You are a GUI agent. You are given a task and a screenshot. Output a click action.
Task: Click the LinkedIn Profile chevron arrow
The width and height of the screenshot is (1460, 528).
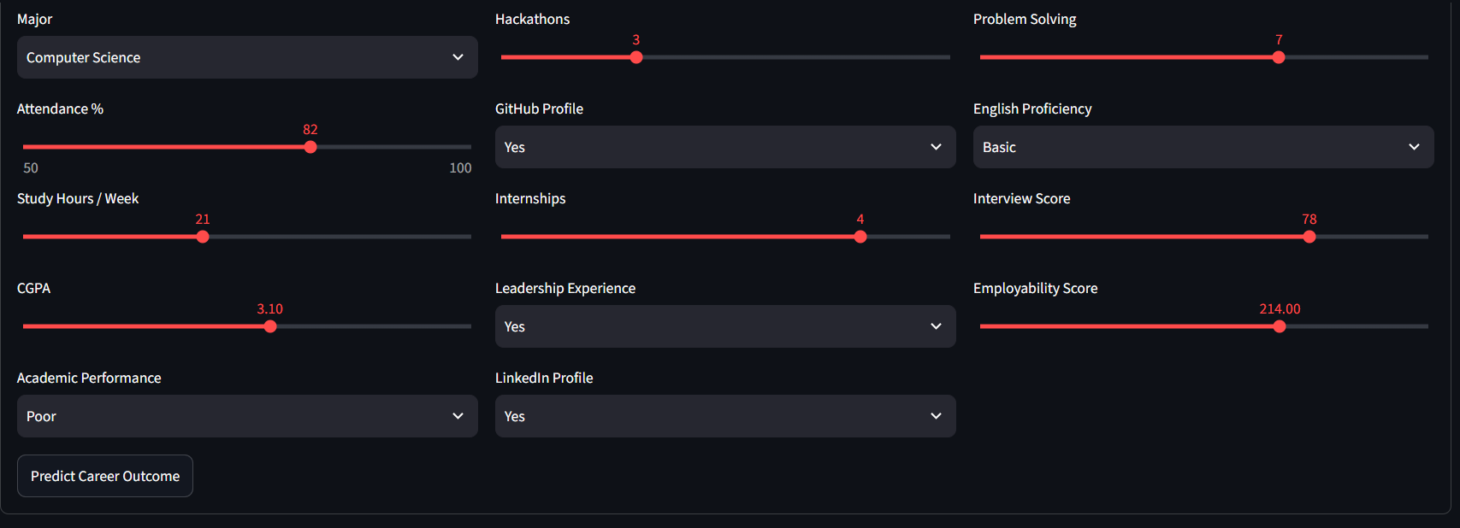click(936, 416)
